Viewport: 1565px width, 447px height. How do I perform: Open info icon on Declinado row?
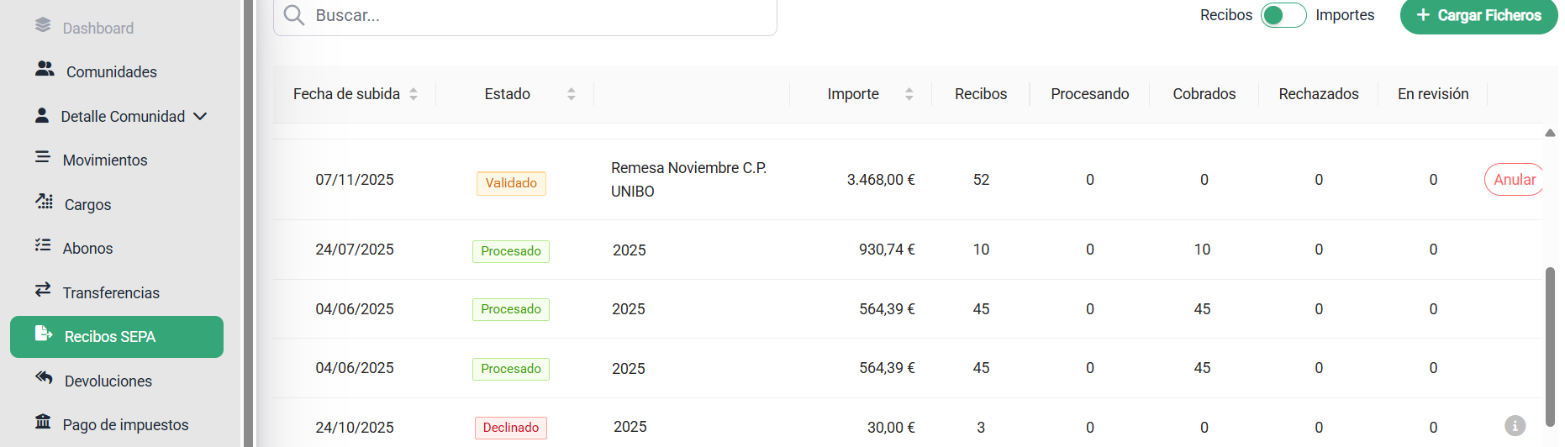click(x=1515, y=426)
